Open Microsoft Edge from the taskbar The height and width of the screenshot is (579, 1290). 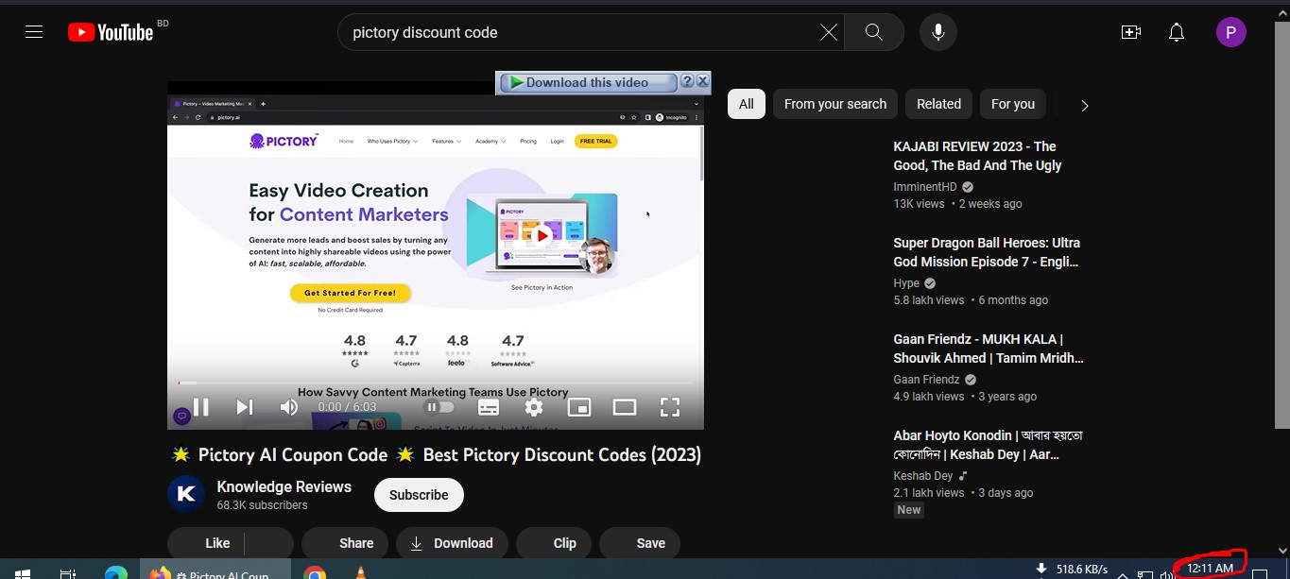[115, 572]
